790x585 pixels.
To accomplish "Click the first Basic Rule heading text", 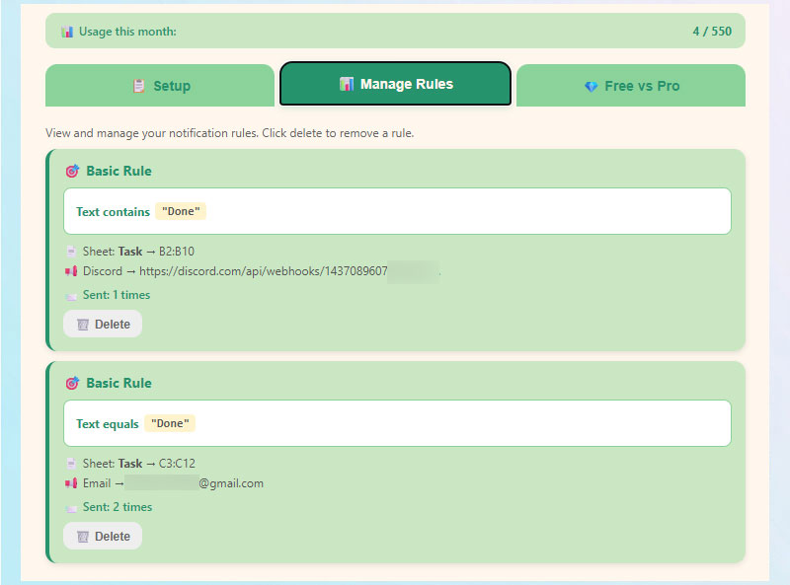I will pyautogui.click(x=118, y=171).
